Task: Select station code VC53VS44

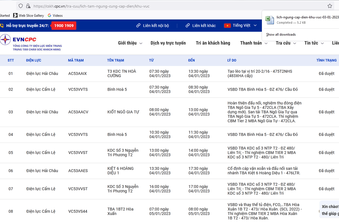Action: coord(78,211)
